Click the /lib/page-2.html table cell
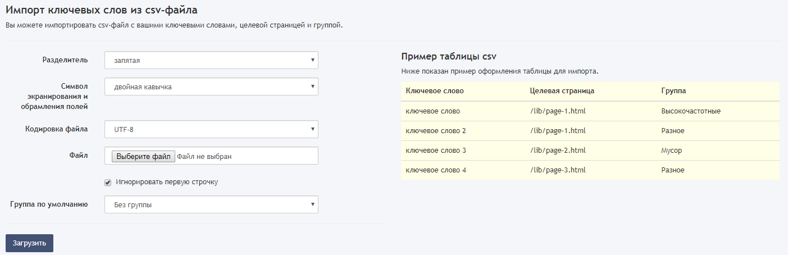788x255 pixels. point(558,151)
